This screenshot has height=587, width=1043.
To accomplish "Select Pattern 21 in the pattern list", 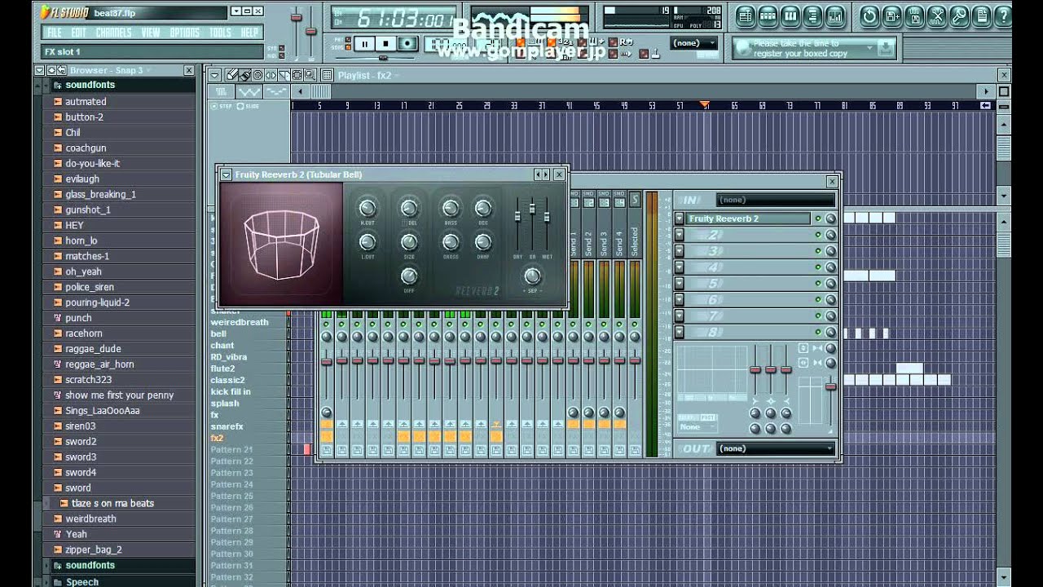I will [232, 449].
